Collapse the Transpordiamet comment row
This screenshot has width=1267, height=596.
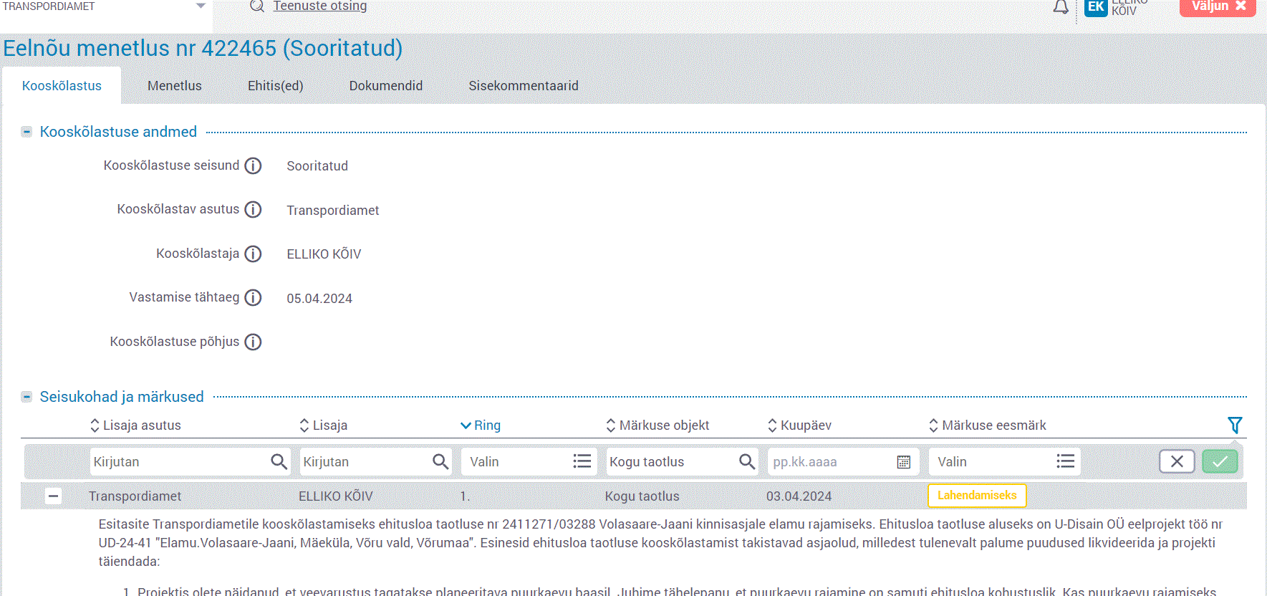(x=53, y=496)
